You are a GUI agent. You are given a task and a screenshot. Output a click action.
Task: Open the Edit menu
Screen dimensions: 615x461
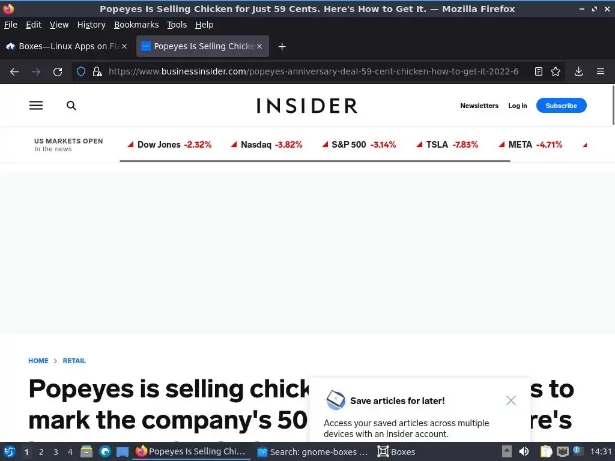coord(34,25)
